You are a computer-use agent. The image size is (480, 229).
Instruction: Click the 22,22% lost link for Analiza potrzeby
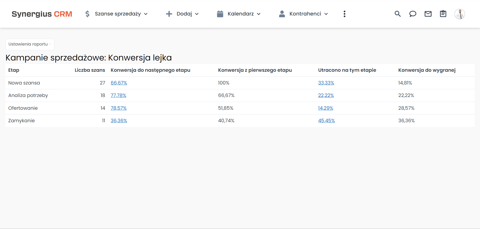tap(326, 95)
